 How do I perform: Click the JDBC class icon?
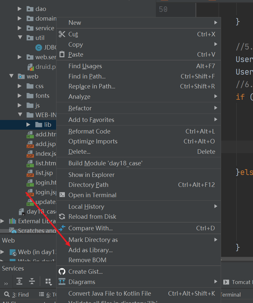39,48
